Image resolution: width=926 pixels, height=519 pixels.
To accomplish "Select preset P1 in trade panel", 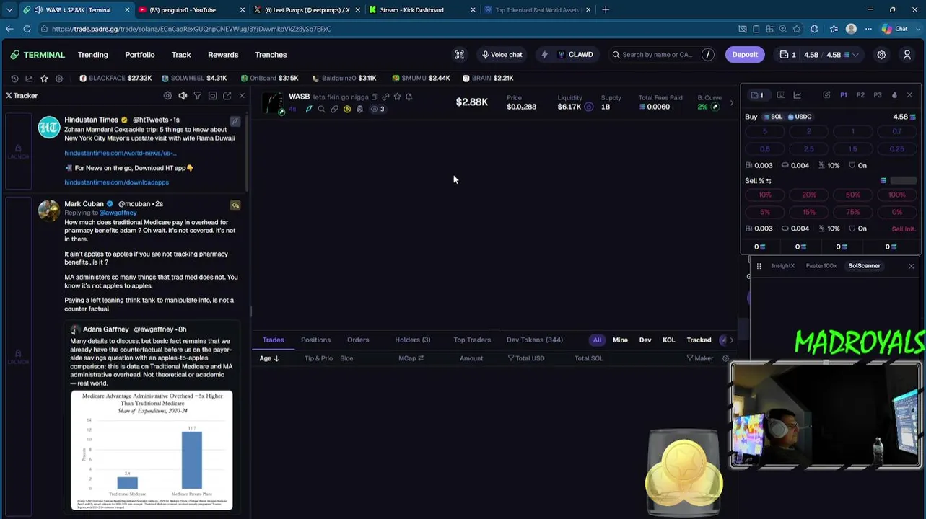I will (844, 95).
